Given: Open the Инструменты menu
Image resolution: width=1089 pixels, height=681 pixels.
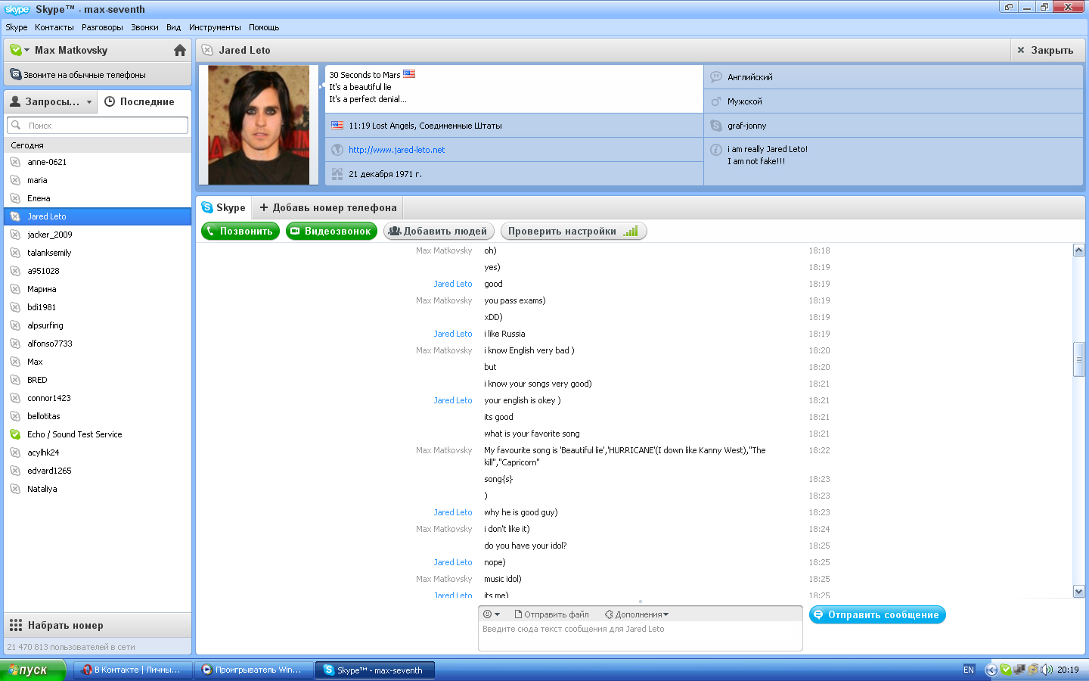Looking at the screenshot, I should click(215, 27).
